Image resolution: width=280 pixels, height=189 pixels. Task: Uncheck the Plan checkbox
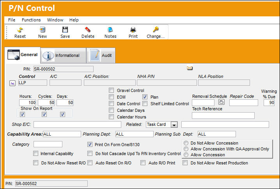[145, 97]
